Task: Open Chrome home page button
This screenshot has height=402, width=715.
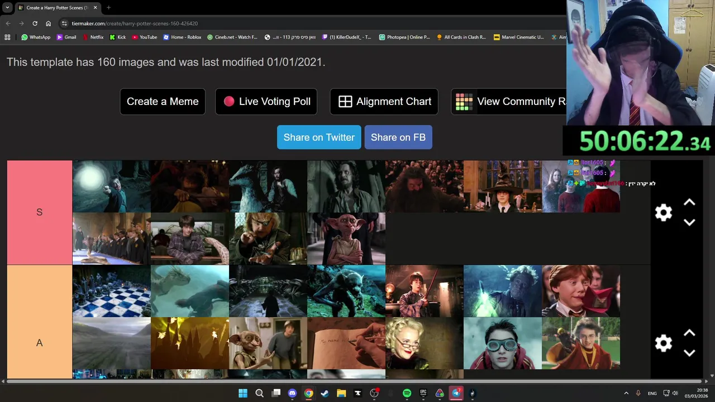Action: click(48, 23)
